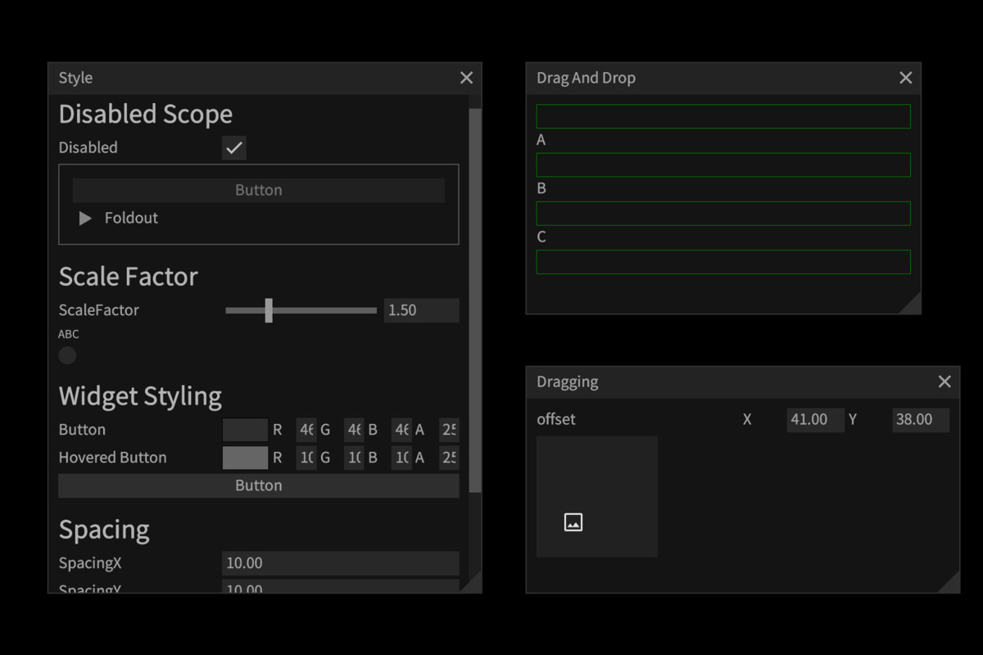The height and width of the screenshot is (655, 983).
Task: Click the image icon in the draggable box
Action: coord(573,522)
